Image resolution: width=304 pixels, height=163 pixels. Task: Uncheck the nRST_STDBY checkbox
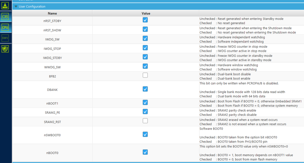(145, 20)
